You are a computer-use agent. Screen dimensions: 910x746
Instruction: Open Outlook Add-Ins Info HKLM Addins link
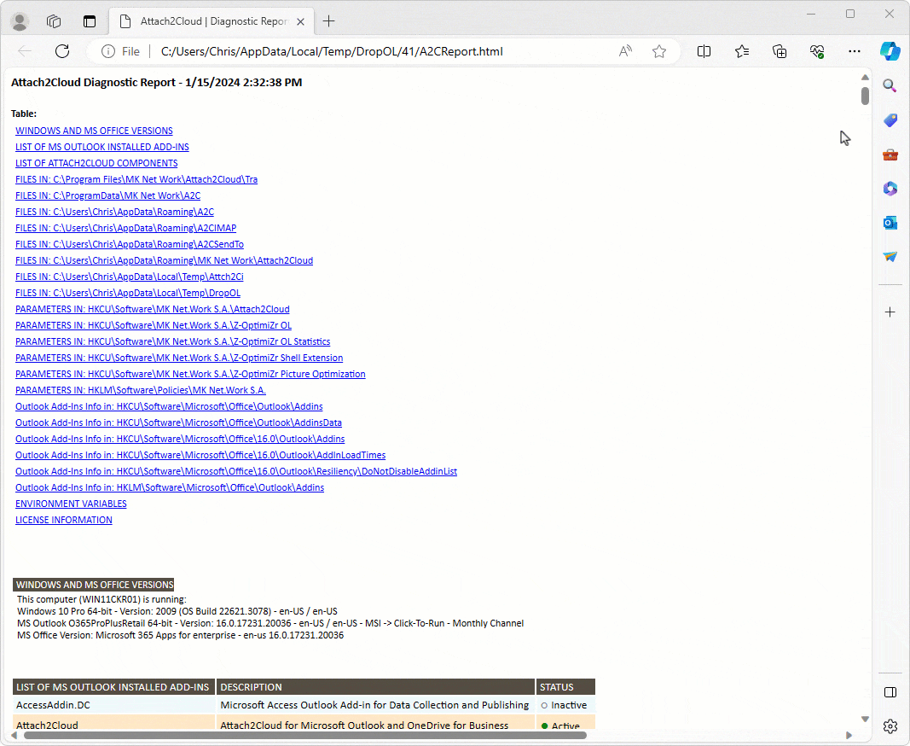point(170,488)
